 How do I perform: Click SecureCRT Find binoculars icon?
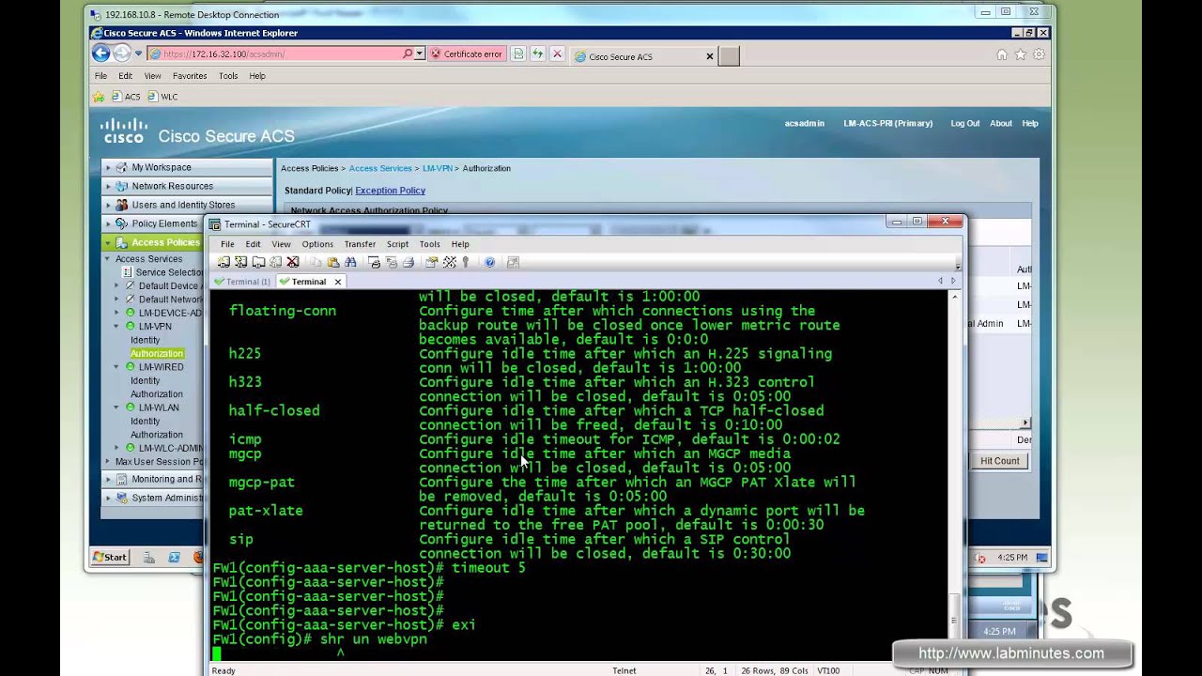tap(350, 262)
